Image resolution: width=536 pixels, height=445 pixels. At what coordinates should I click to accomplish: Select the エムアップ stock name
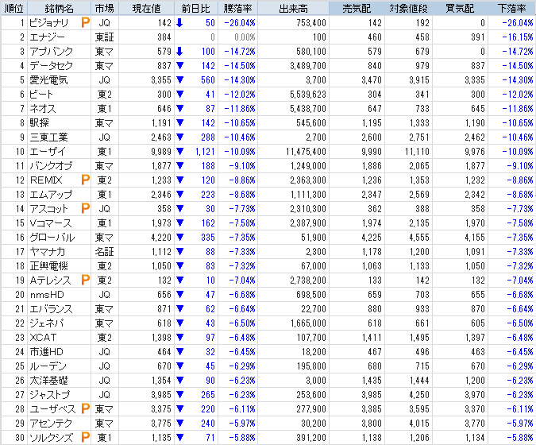[x=51, y=194]
